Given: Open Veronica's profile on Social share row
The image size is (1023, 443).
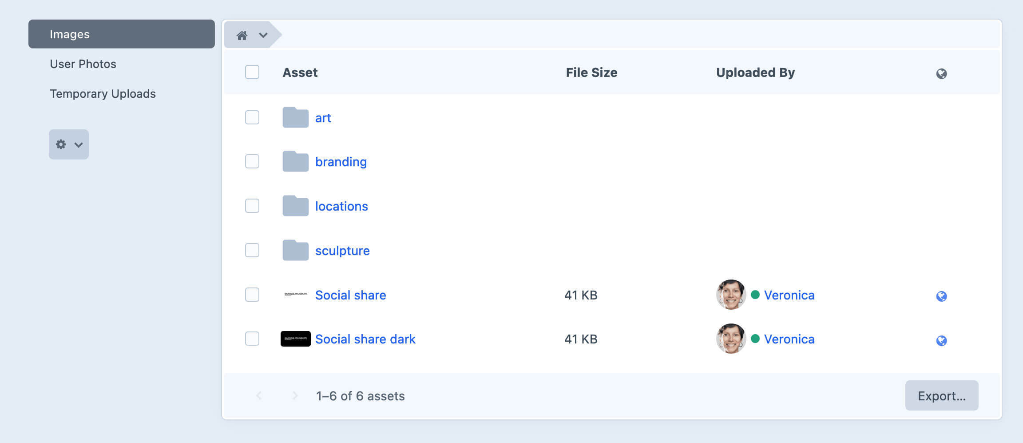Looking at the screenshot, I should (789, 295).
